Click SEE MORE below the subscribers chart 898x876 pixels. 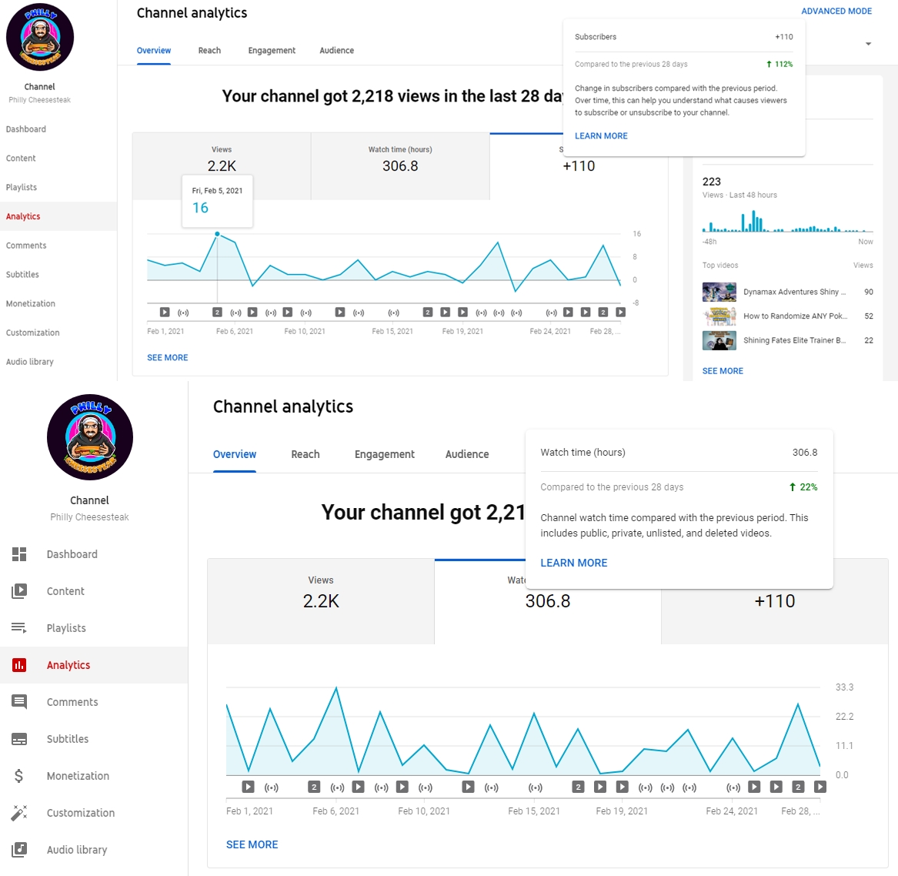pos(167,357)
